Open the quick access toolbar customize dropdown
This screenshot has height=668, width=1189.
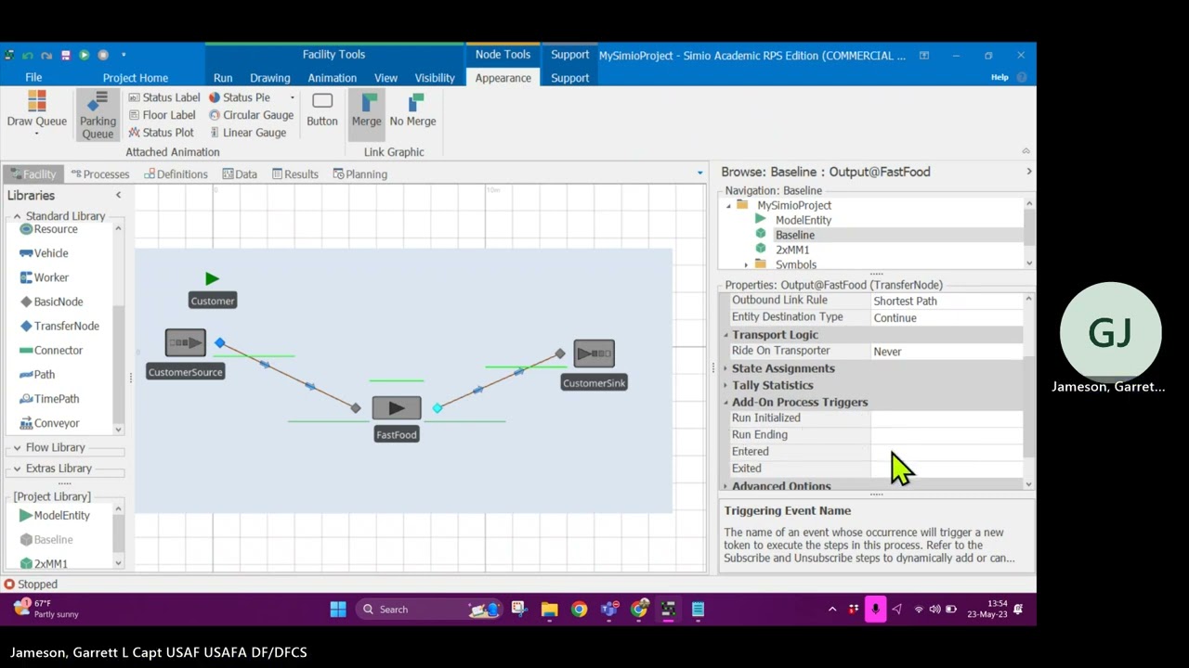(124, 56)
